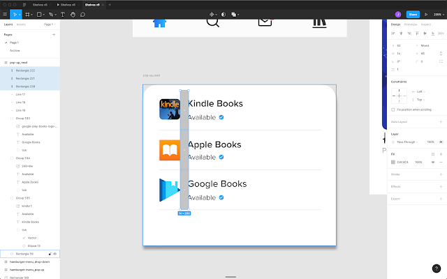Add a new page with plus
This screenshot has width=447, height=279.
tap(54, 35)
